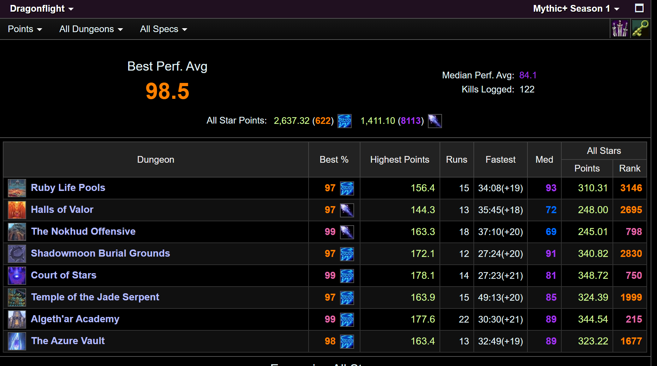Click the Ruby Life Pools dungeon icon

17,188
